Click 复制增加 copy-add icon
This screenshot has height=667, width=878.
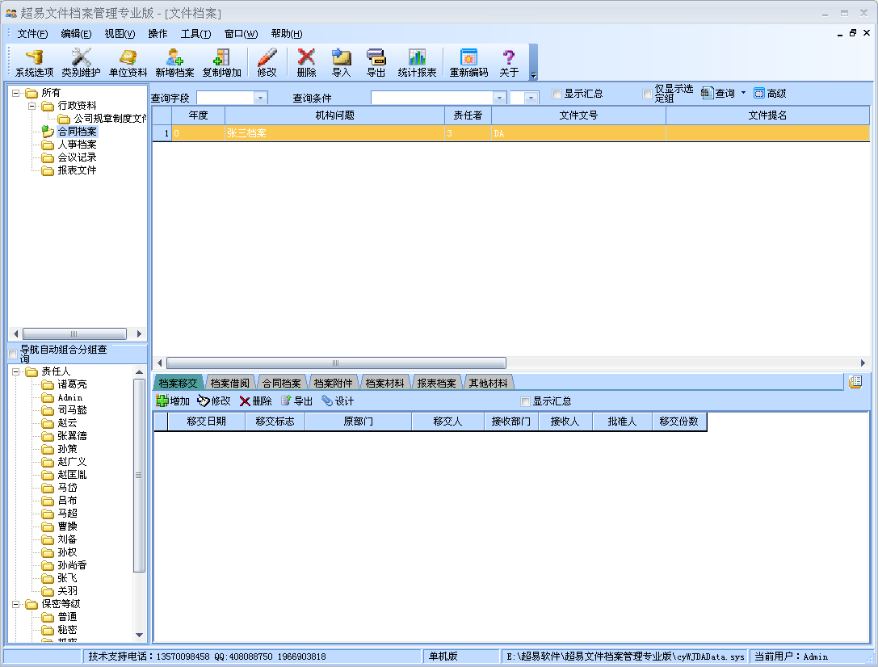[222, 63]
